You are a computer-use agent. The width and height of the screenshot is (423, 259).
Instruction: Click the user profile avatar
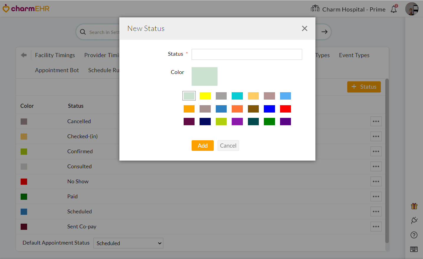412,9
